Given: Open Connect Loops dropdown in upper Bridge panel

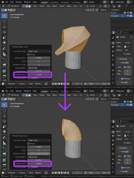Looking at the screenshot, I should [39, 51].
